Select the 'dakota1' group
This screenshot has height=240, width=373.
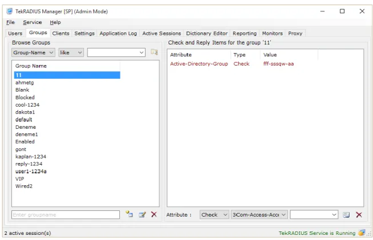pyautogui.click(x=67, y=112)
